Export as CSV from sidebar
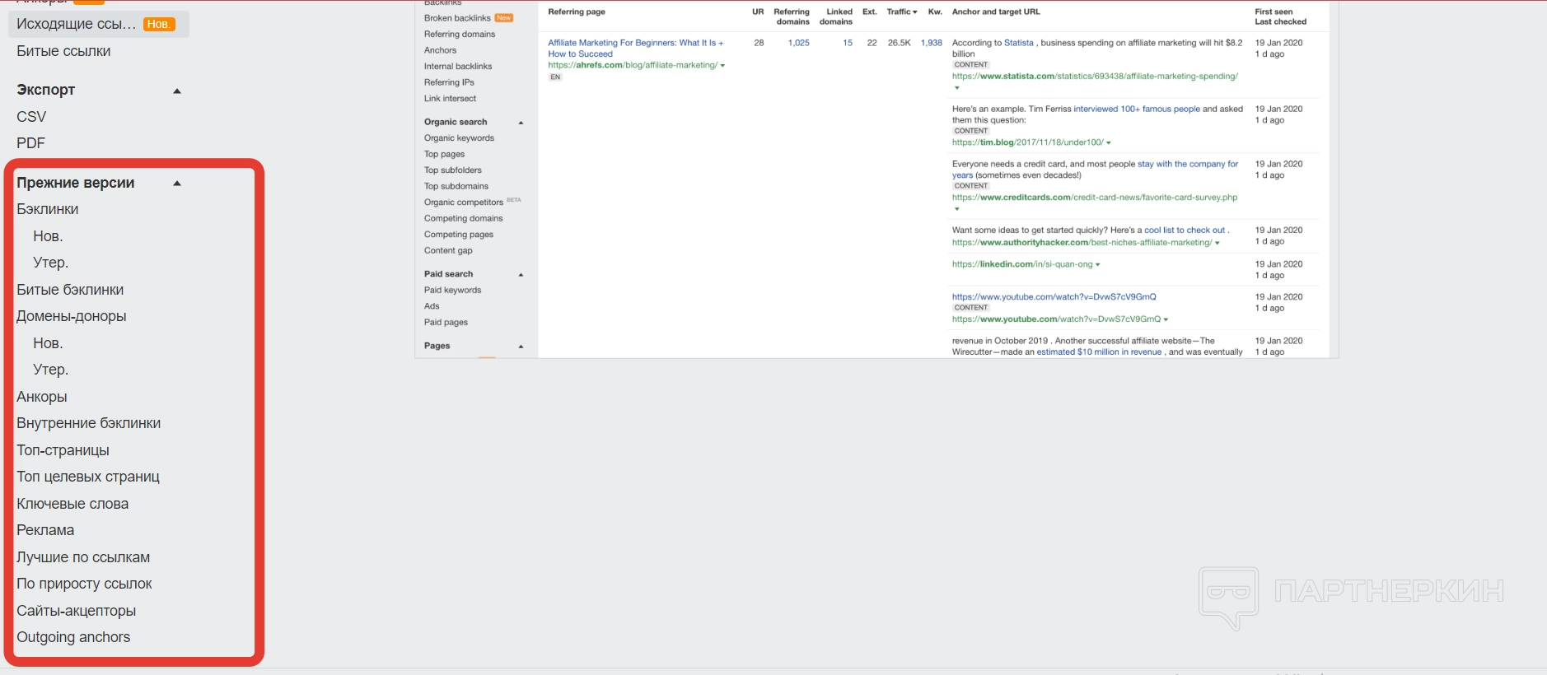 point(31,117)
